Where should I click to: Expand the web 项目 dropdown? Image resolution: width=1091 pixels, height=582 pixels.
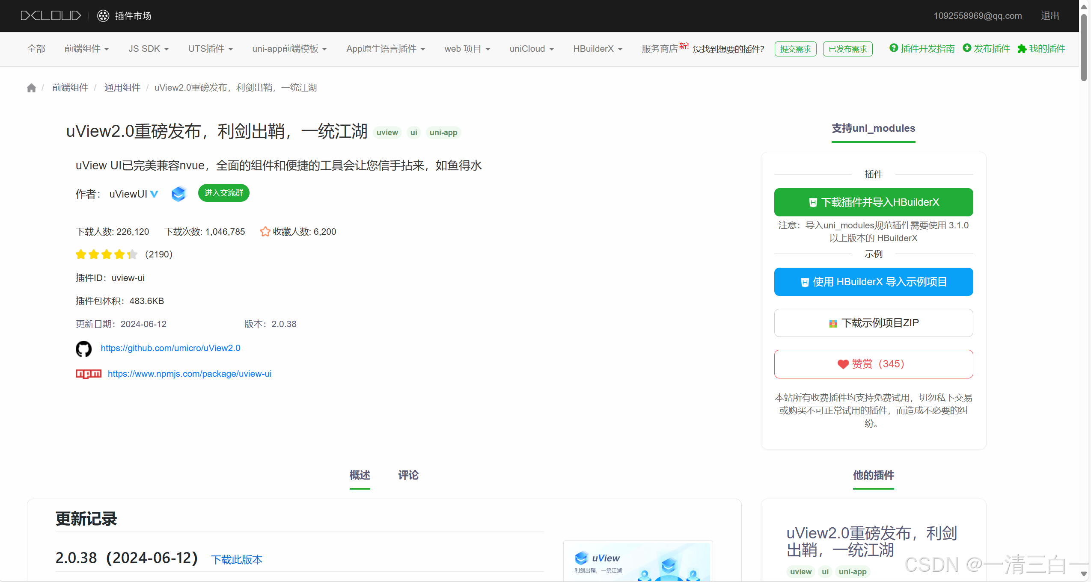click(x=467, y=49)
